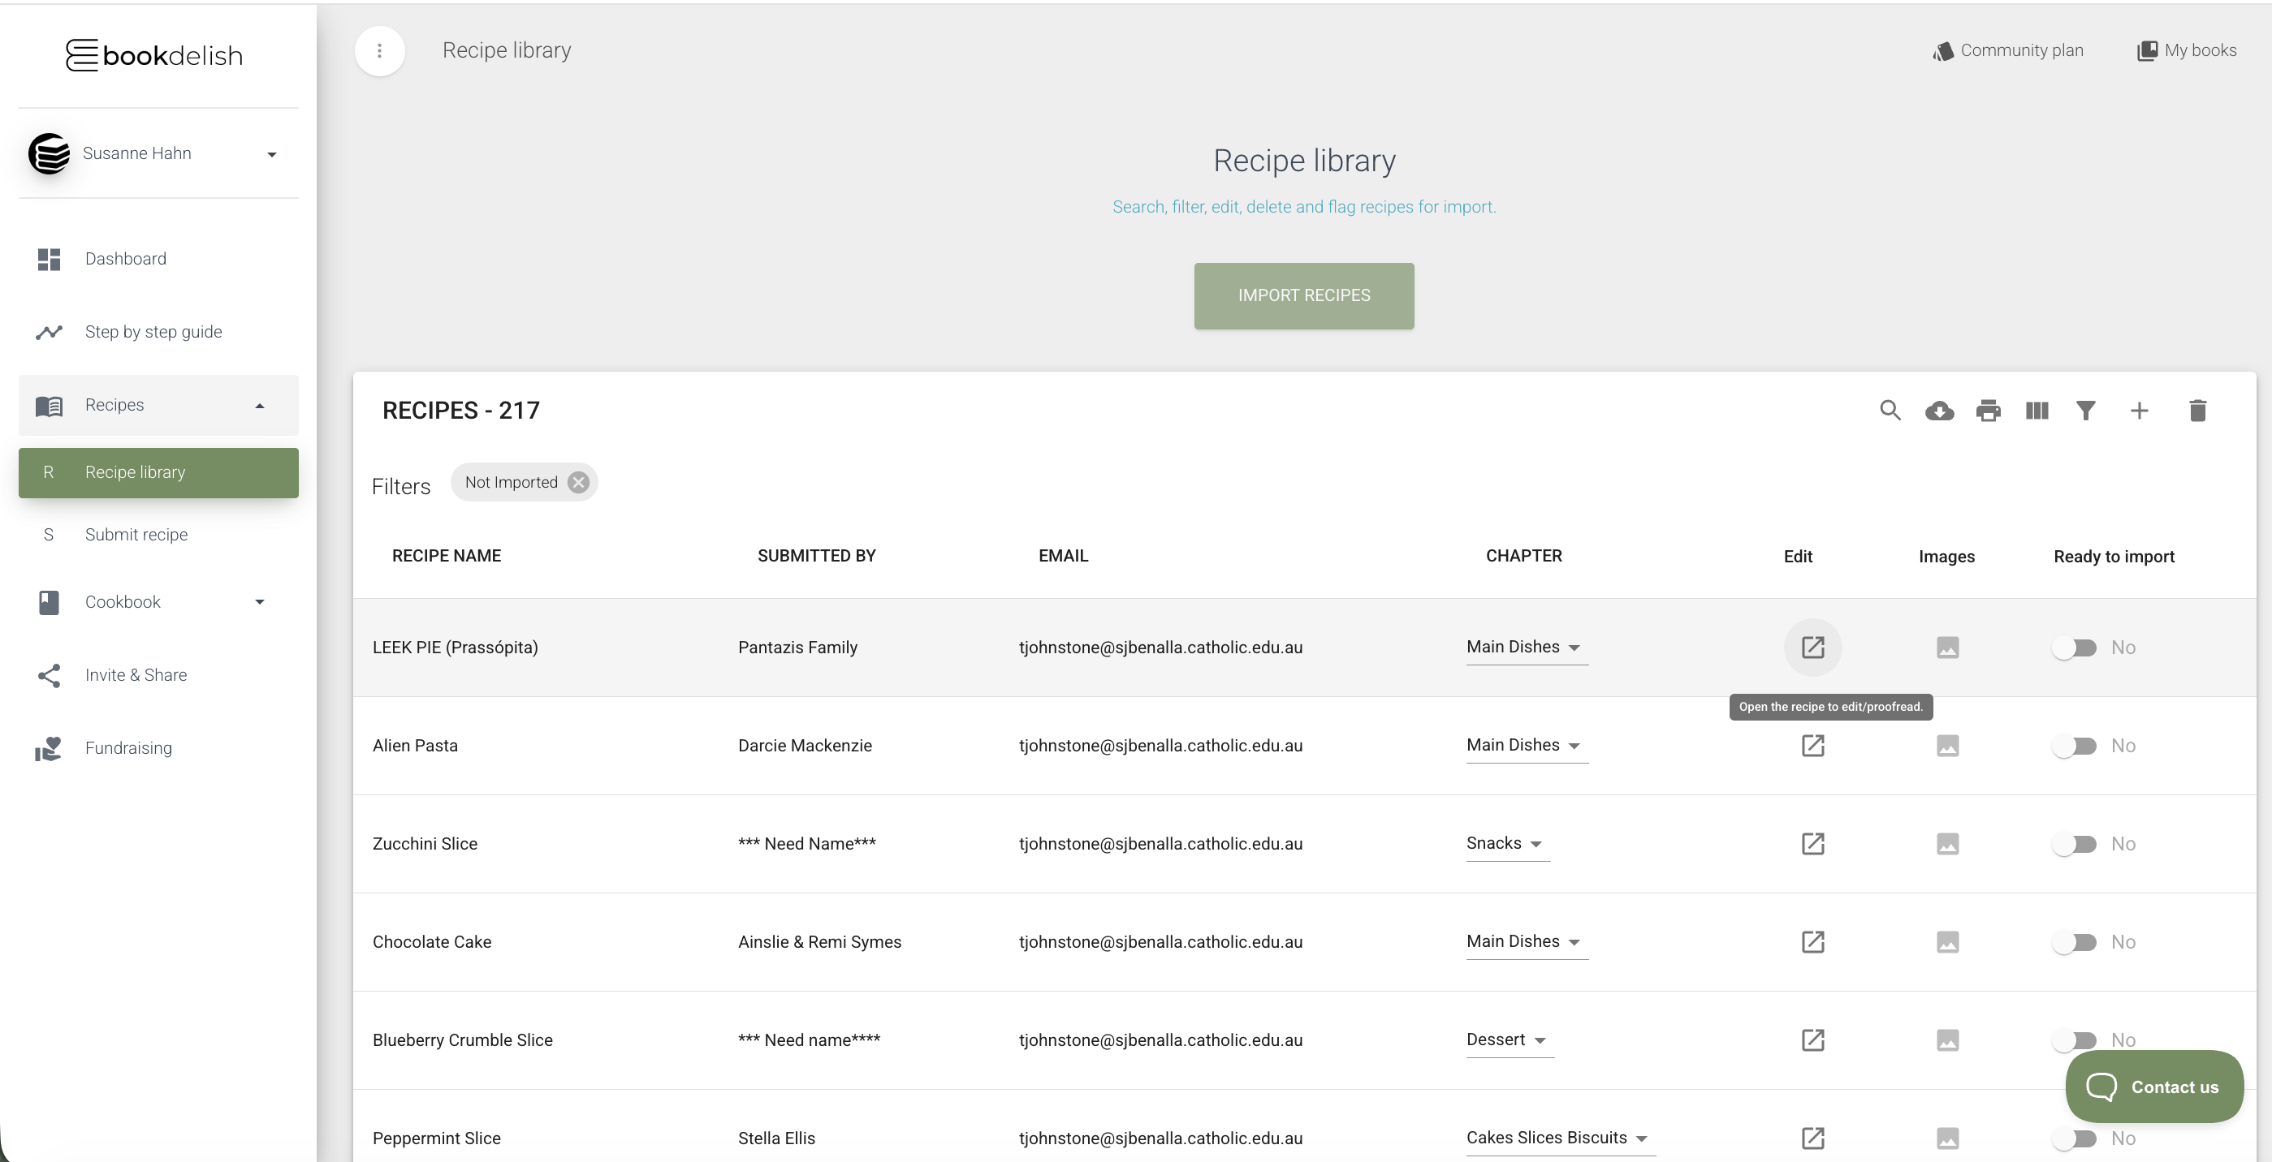Toggle Ready to import for Peppermint Slice
Screen dimensions: 2272x1162
click(x=2074, y=1139)
